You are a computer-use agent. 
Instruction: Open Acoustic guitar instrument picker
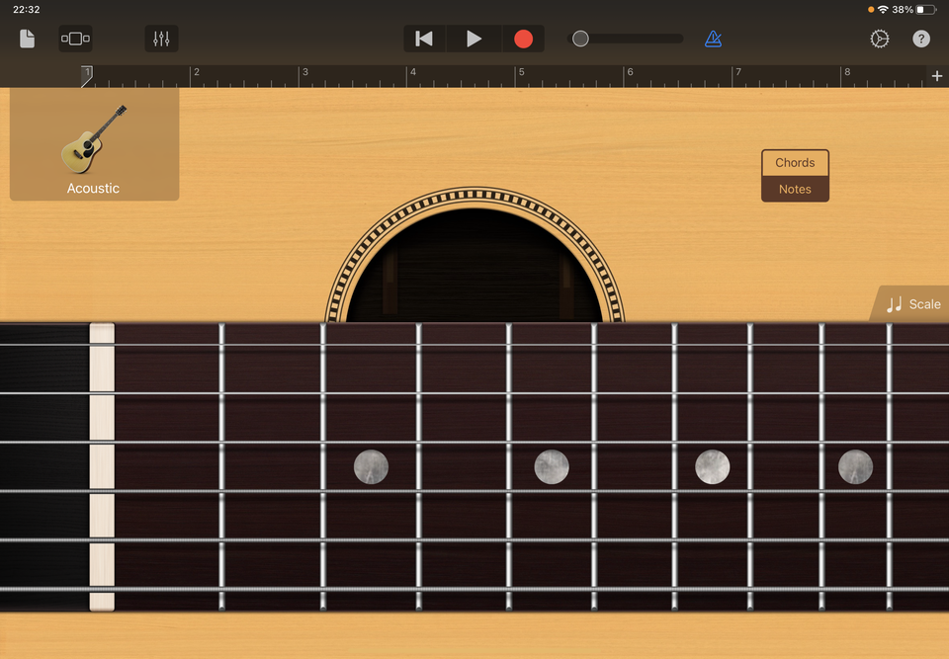tap(94, 145)
